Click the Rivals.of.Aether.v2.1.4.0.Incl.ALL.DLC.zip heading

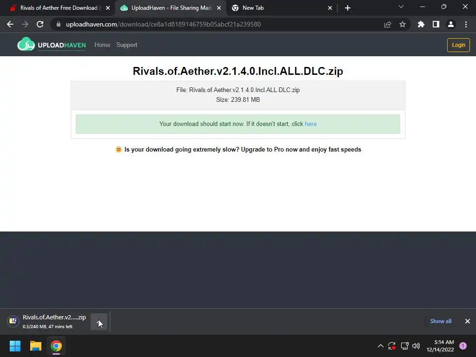pyautogui.click(x=238, y=71)
